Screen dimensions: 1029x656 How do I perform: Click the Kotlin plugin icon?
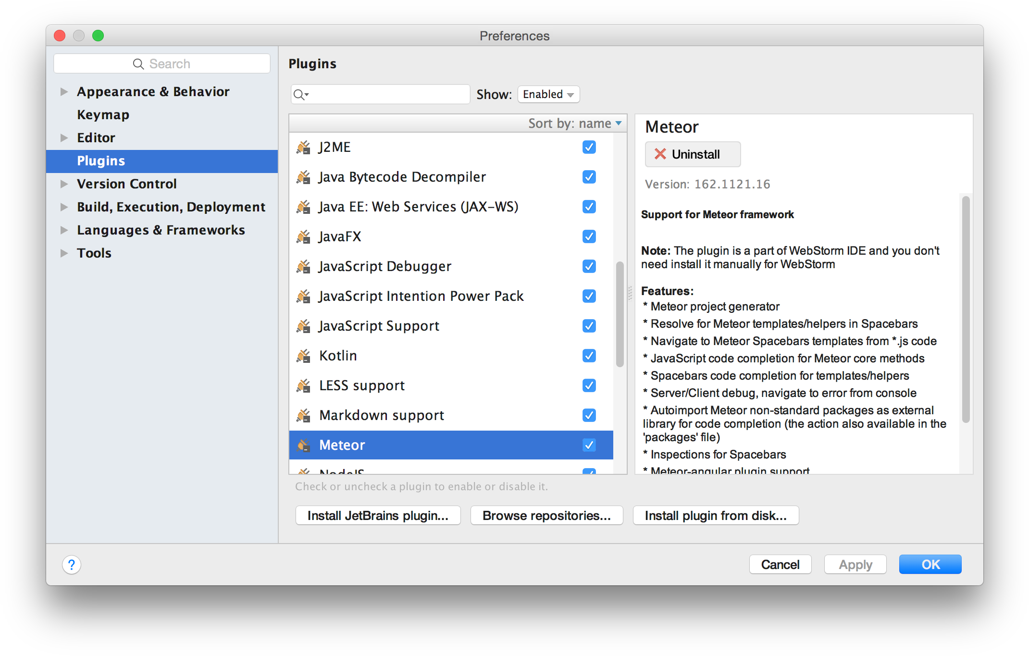[x=303, y=356]
